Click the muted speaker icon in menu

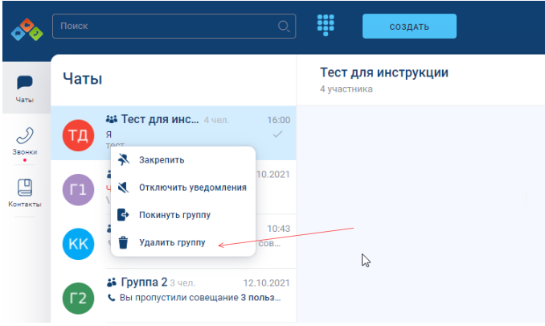(x=123, y=188)
